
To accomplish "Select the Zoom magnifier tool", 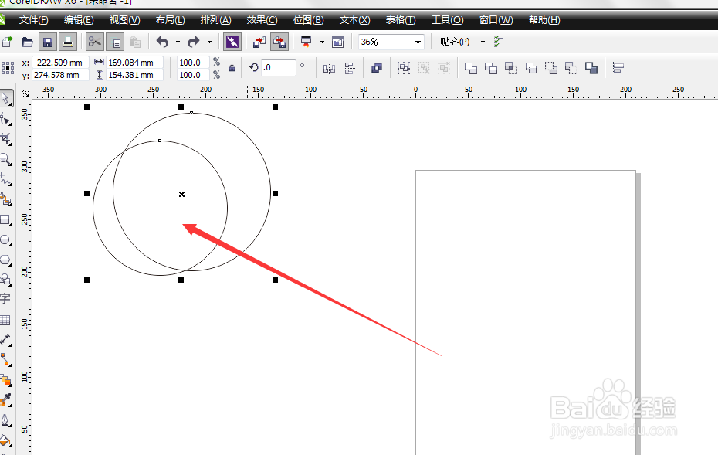I will [6, 159].
